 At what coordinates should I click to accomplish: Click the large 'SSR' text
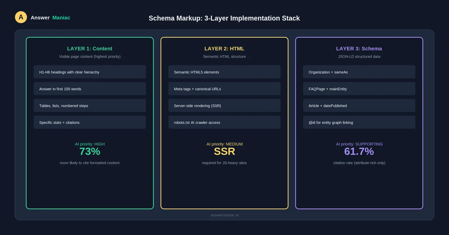pos(224,151)
